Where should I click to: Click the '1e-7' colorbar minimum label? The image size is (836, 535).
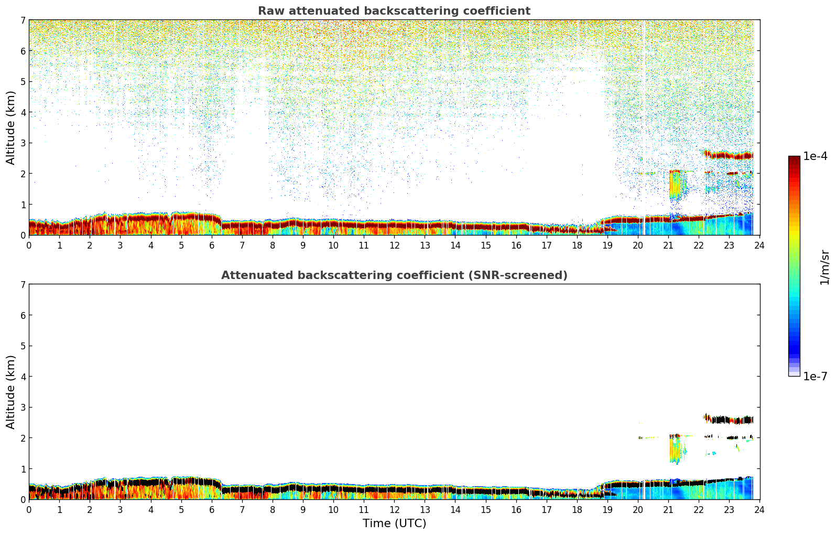coord(815,377)
